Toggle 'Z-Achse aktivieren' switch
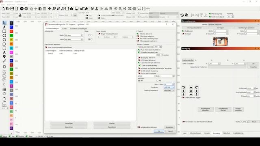 pyautogui.click(x=138, y=34)
